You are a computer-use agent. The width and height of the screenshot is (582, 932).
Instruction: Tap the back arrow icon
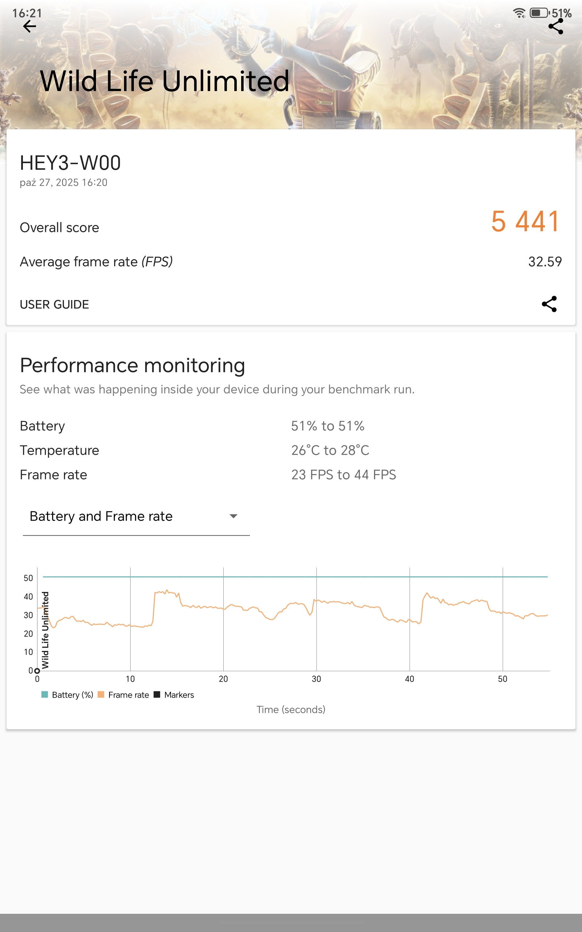click(29, 27)
